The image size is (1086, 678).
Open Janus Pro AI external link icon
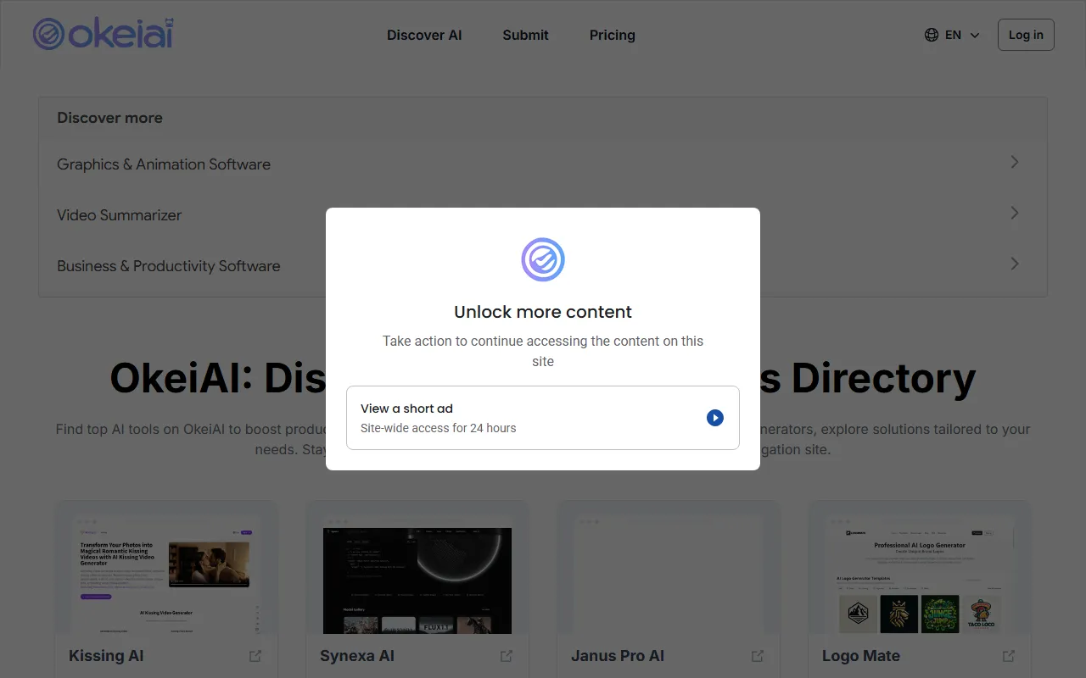click(758, 656)
